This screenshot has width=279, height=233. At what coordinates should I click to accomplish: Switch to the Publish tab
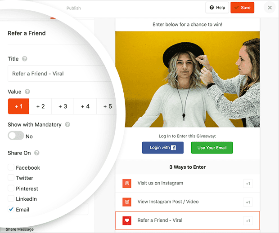pyautogui.click(x=73, y=8)
